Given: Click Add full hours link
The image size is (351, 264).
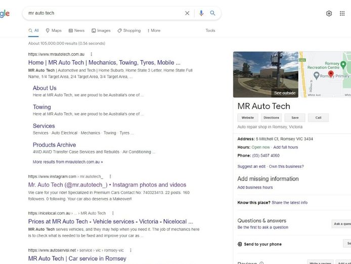Looking at the screenshot, I should pyautogui.click(x=286, y=147).
